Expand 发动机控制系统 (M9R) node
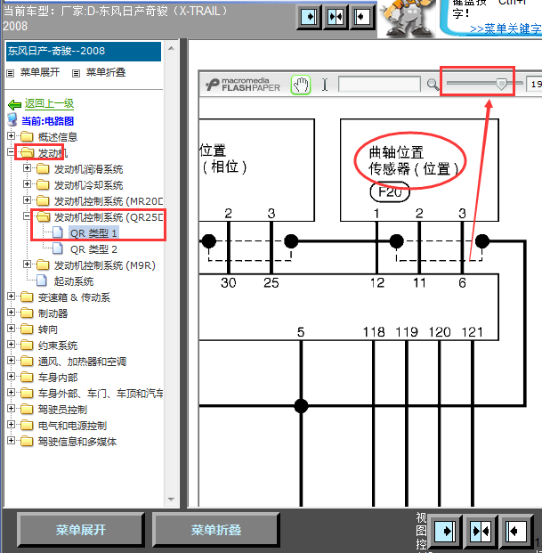 tap(27, 264)
